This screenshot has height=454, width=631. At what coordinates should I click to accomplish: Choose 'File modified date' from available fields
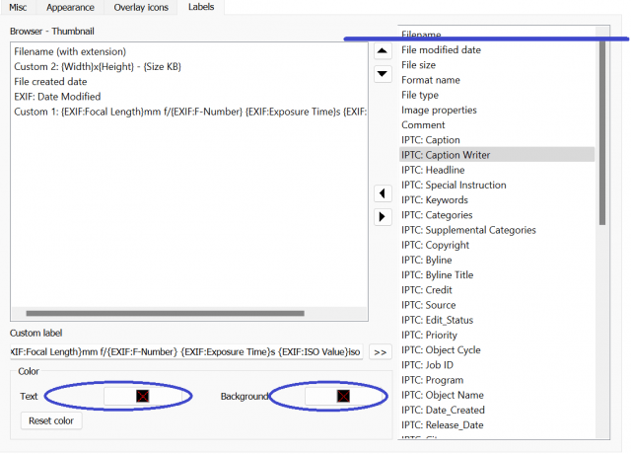coord(497,50)
